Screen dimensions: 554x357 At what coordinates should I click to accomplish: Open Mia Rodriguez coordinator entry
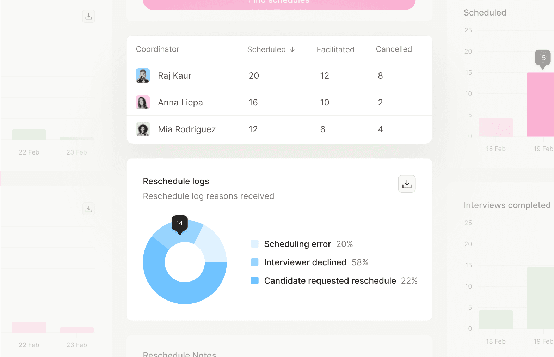[187, 129]
